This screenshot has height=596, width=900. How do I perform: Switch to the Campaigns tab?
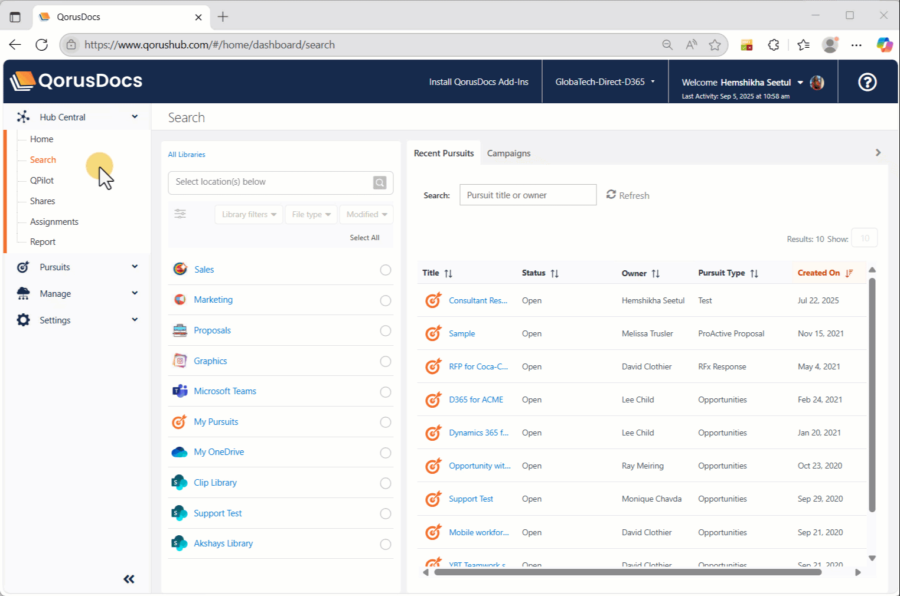508,153
